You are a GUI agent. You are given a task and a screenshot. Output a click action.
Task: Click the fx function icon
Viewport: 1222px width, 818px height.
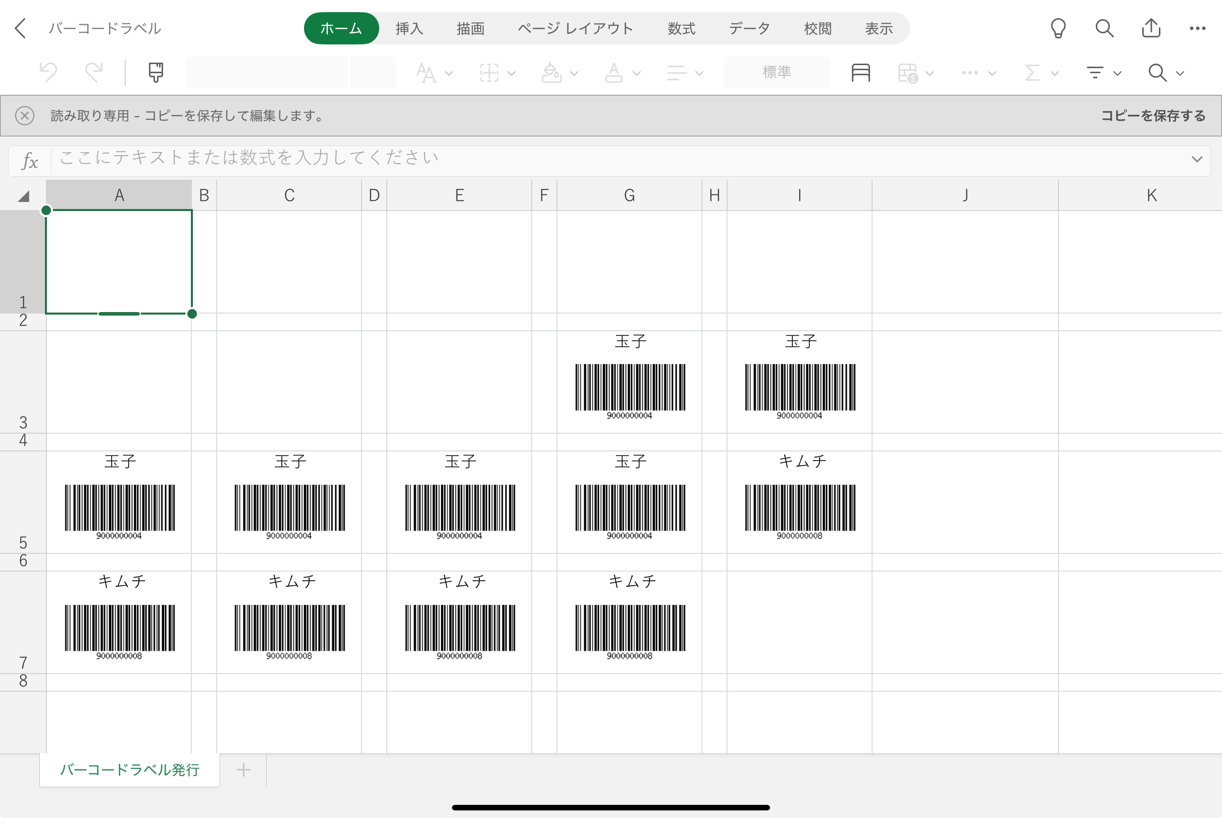(30, 160)
